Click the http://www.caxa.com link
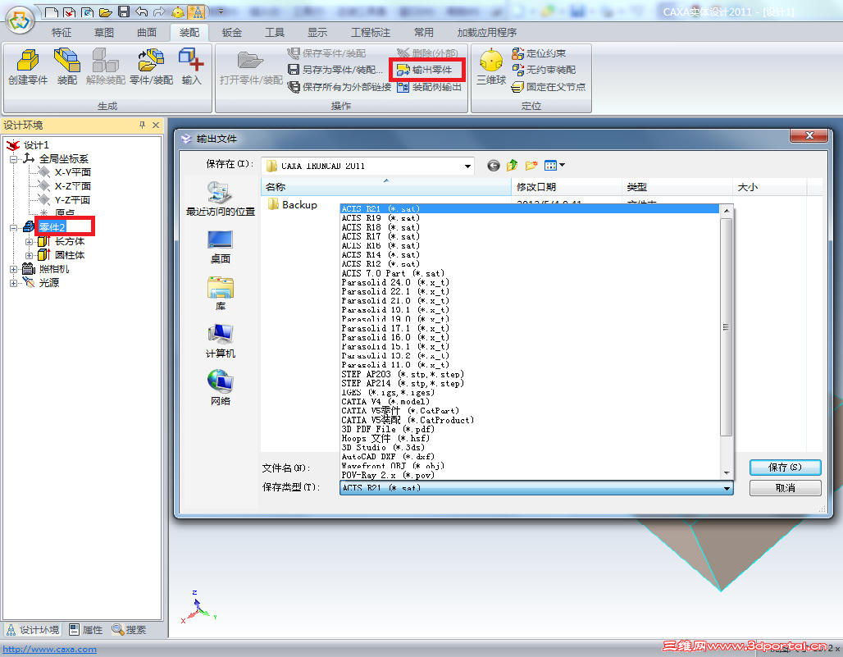The image size is (843, 657). (x=49, y=650)
